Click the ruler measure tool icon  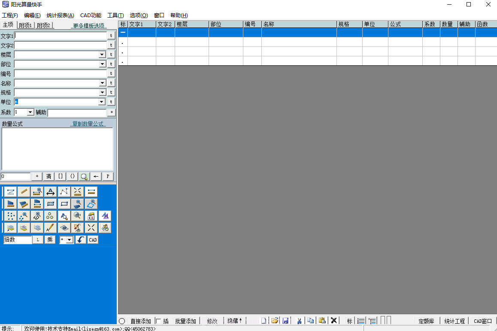(x=24, y=192)
